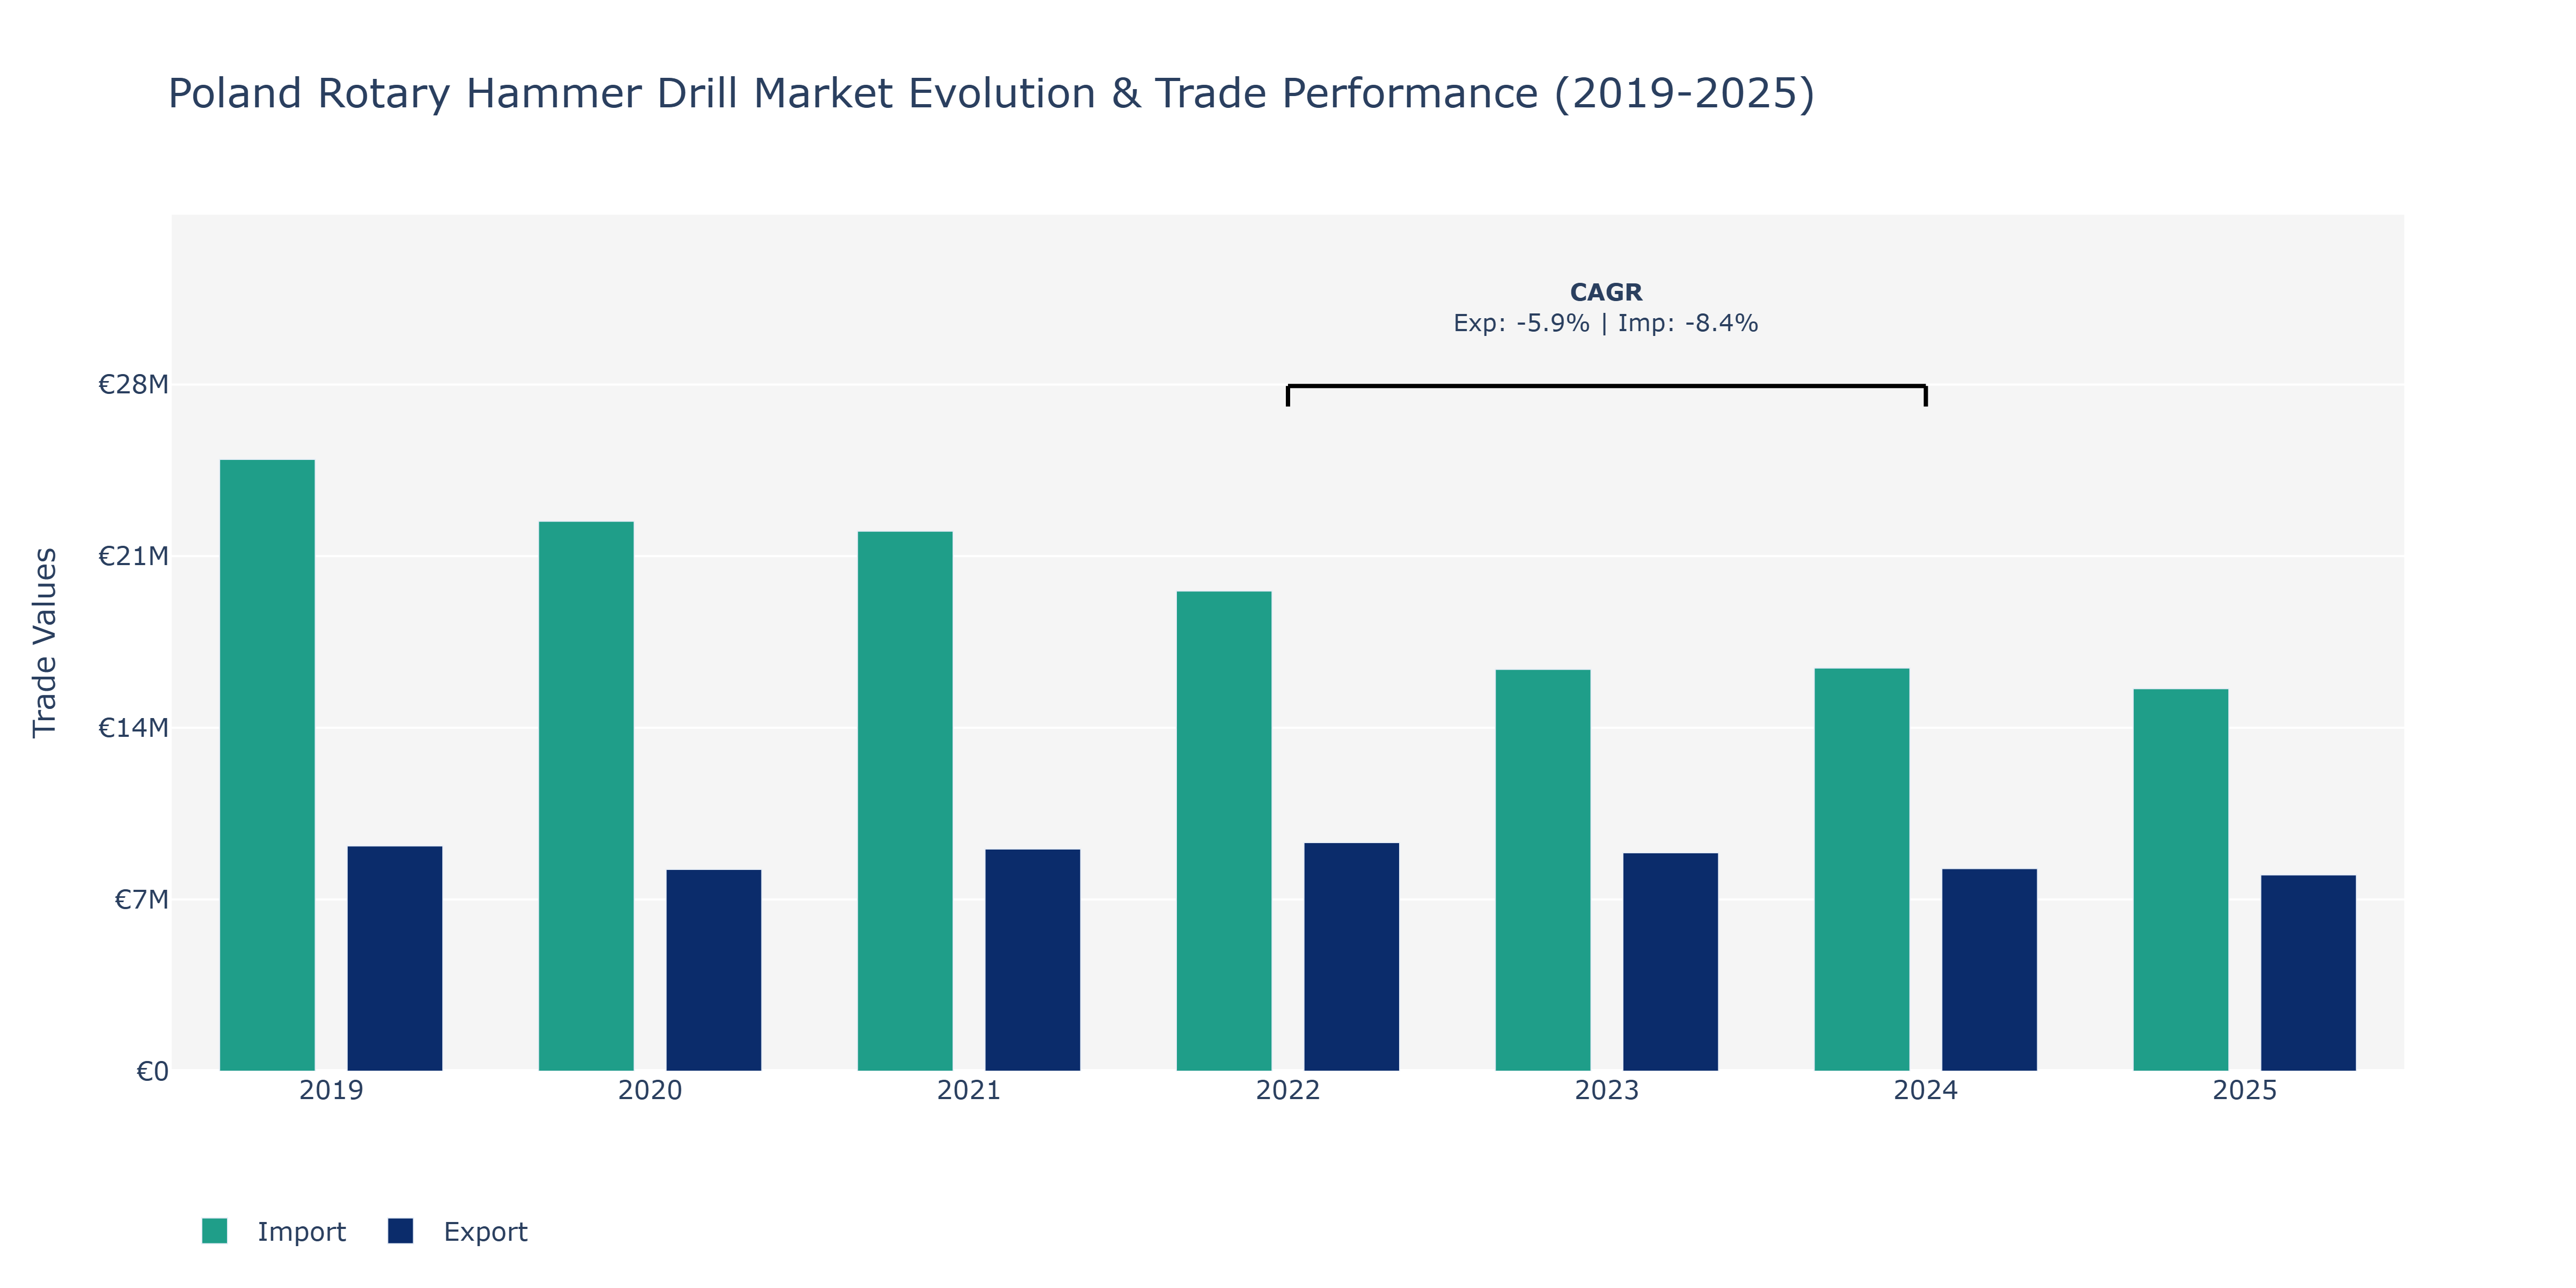Click the navy Export legend swatch

(x=400, y=1231)
